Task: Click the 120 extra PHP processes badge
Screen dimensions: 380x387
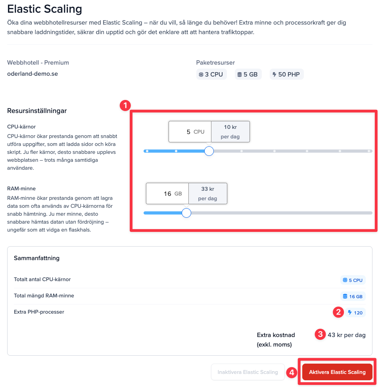Action: coord(355,312)
